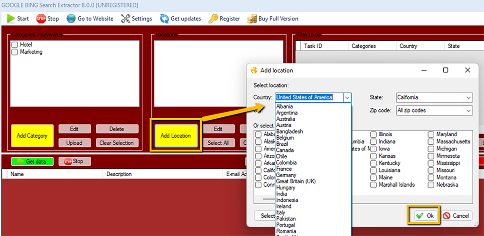The image size is (484, 236).
Task: Select Portugal in country list
Action: coord(313,225)
